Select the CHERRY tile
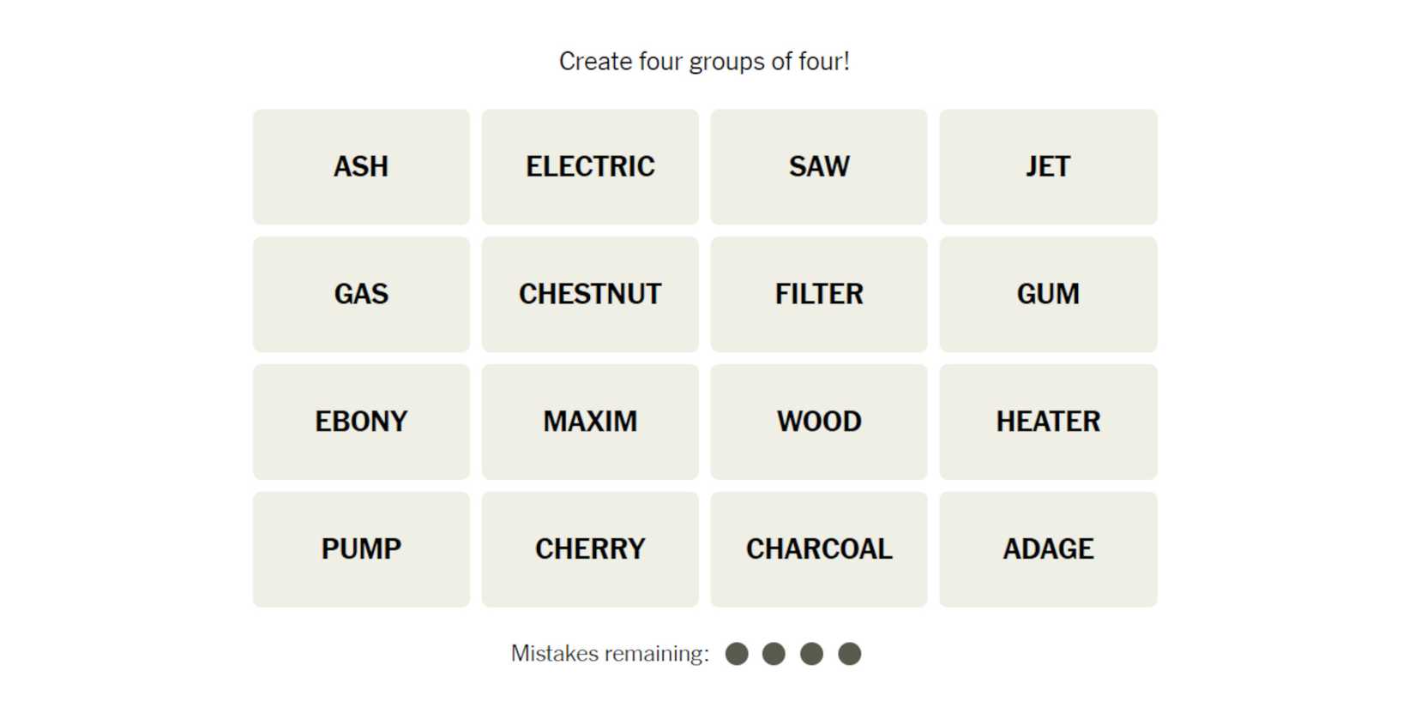 (590, 549)
